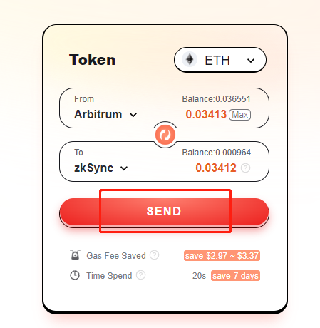Click the help icon beside 0.03412 amount
The width and height of the screenshot is (320, 328).
(x=245, y=168)
